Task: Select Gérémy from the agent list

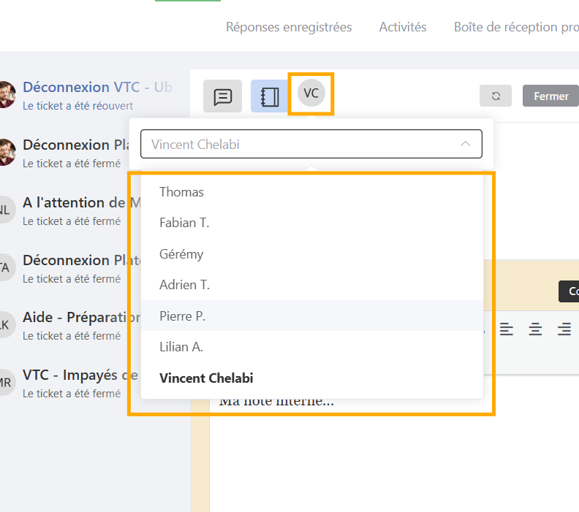Action: coord(181,254)
